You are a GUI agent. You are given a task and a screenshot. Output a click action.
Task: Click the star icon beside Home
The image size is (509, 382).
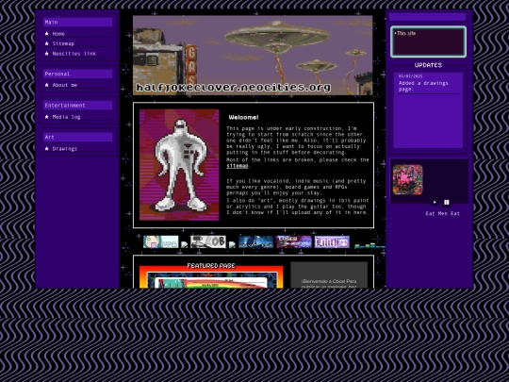[x=47, y=33]
